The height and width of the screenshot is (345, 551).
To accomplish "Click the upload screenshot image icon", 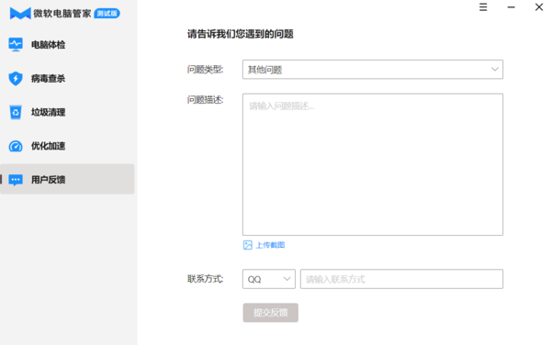I will click(248, 245).
